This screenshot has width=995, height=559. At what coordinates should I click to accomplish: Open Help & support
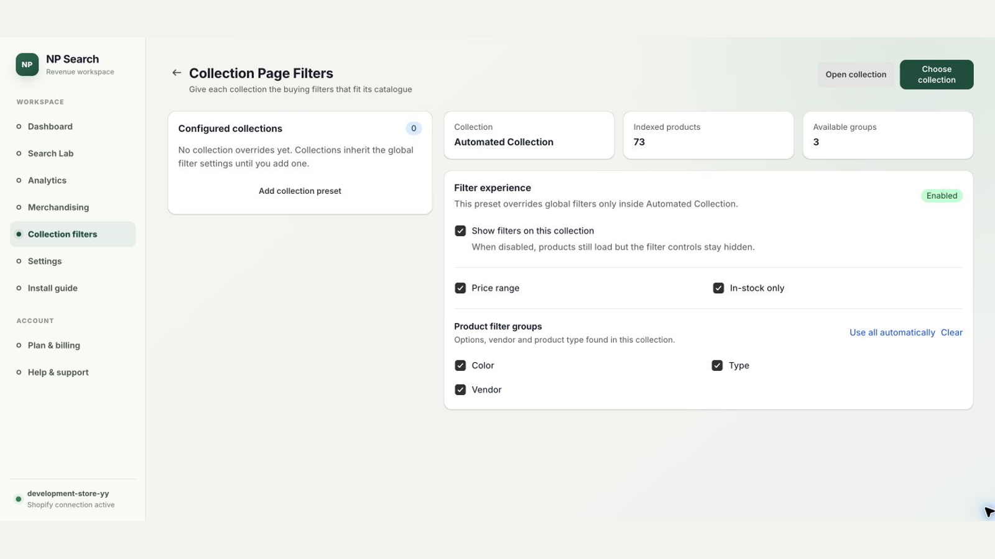[x=73, y=372]
